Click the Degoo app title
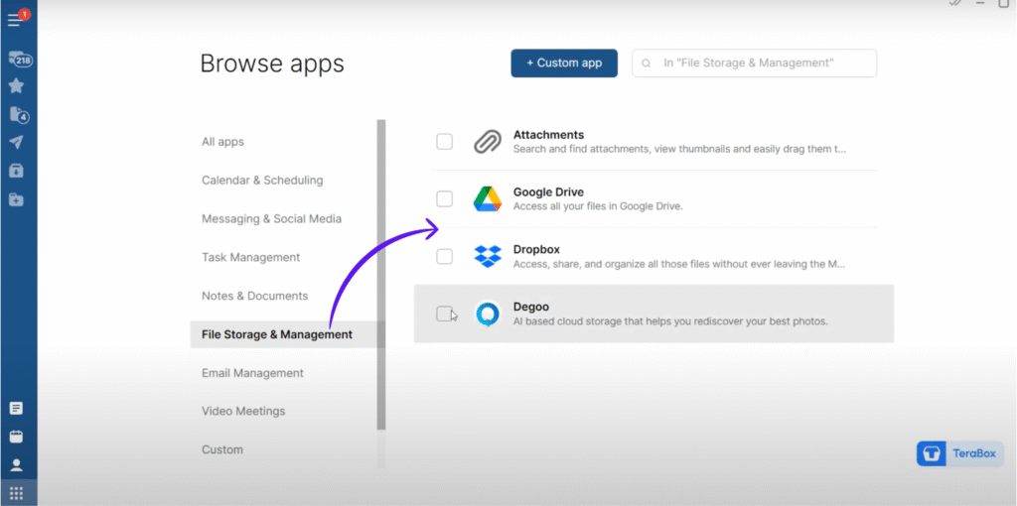This screenshot has width=1017, height=506. [531, 307]
